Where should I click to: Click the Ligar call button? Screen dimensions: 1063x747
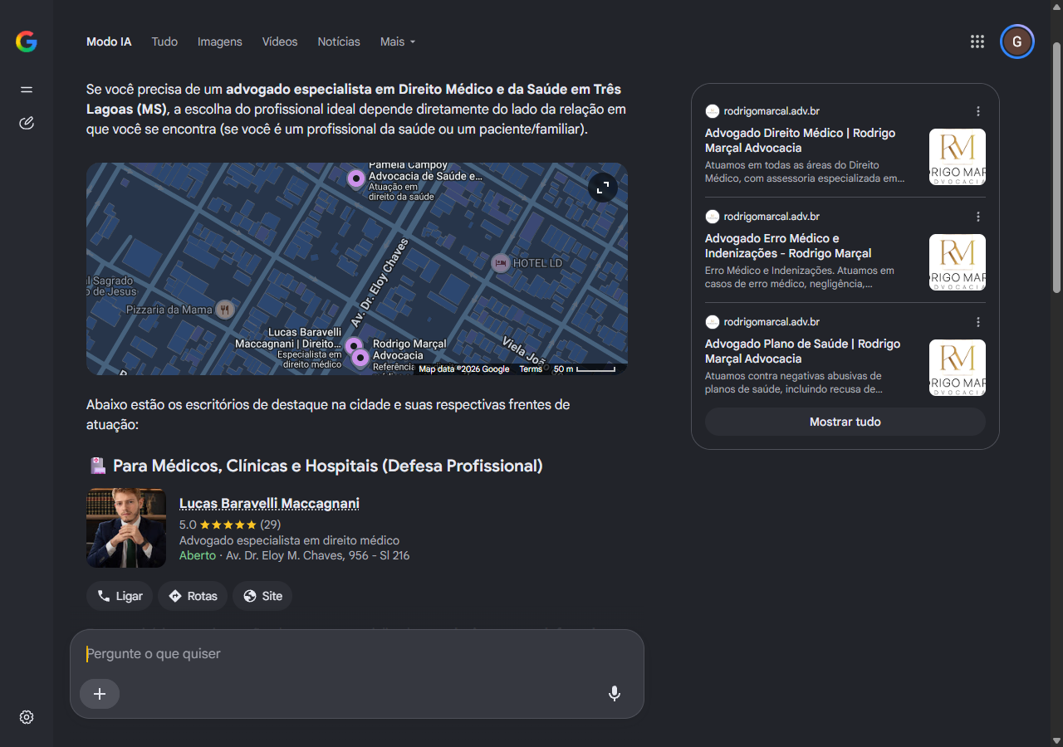coord(120,596)
